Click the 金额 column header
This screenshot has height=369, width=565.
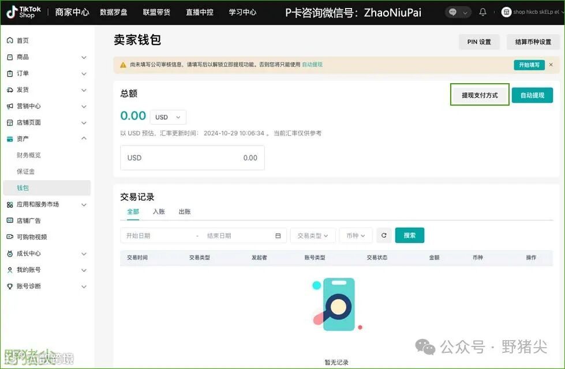434,258
